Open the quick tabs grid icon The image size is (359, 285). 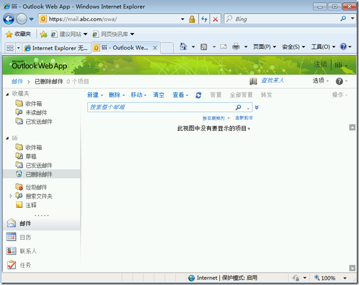(10, 48)
